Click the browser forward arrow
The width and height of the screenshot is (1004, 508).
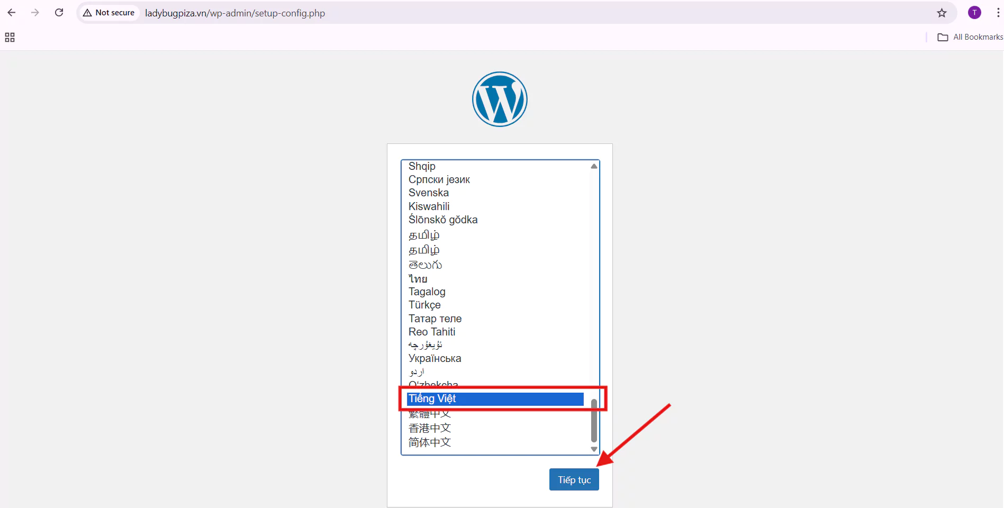pos(35,13)
